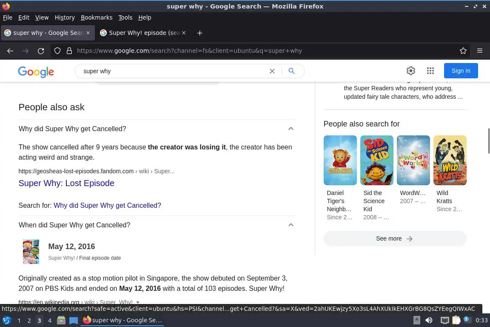Open the Sid the Science Kid thumbnail
This screenshot has height=327, width=490.
pyautogui.click(x=376, y=160)
